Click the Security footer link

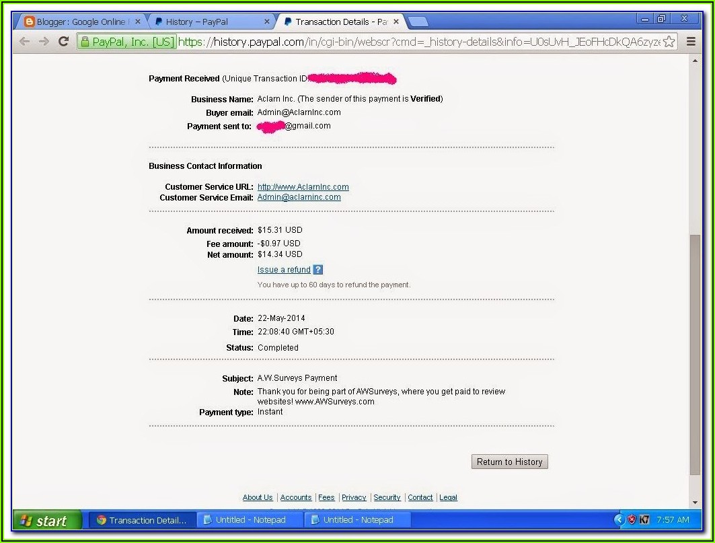coord(387,498)
